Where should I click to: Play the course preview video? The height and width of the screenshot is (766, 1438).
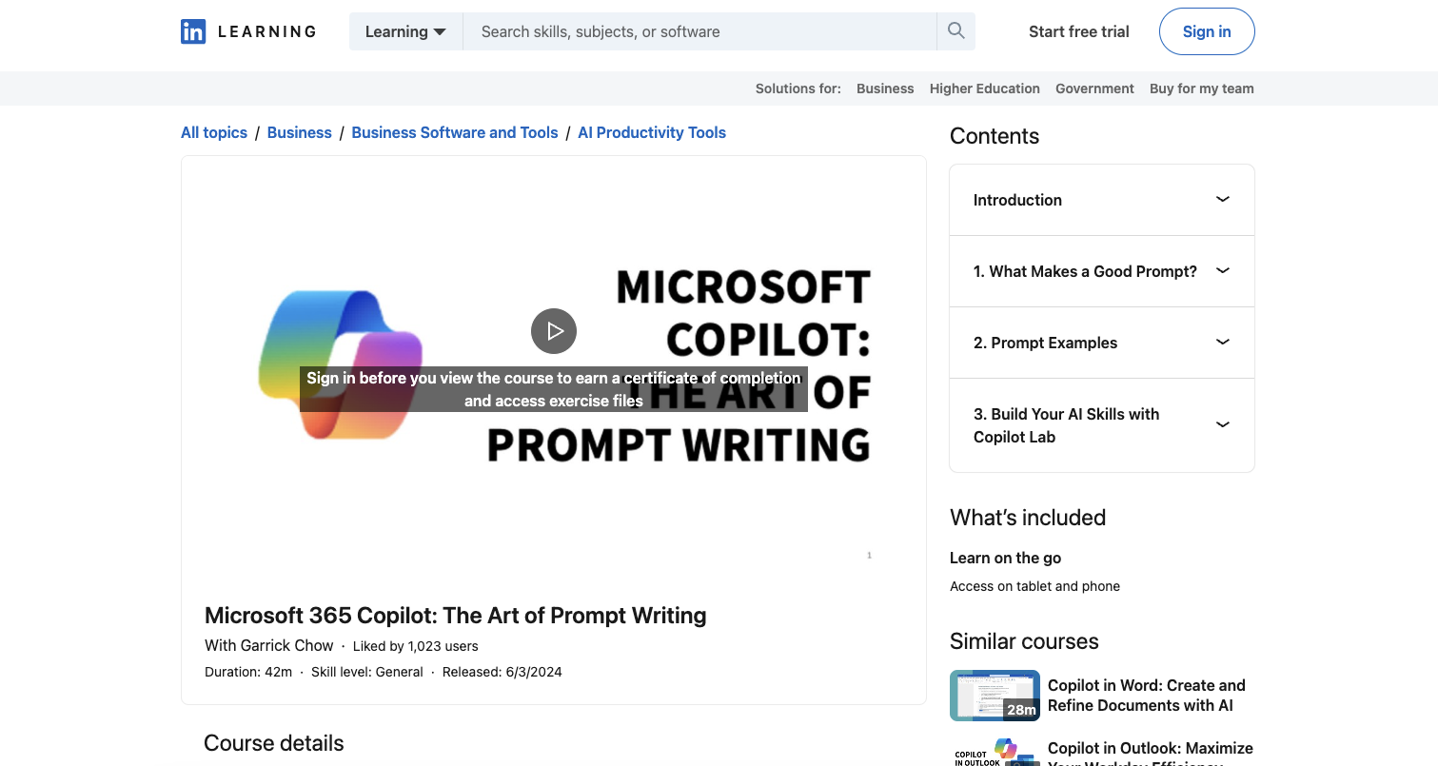coord(553,330)
